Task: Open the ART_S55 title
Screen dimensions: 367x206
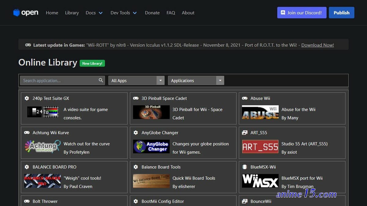Action: (x=259, y=133)
